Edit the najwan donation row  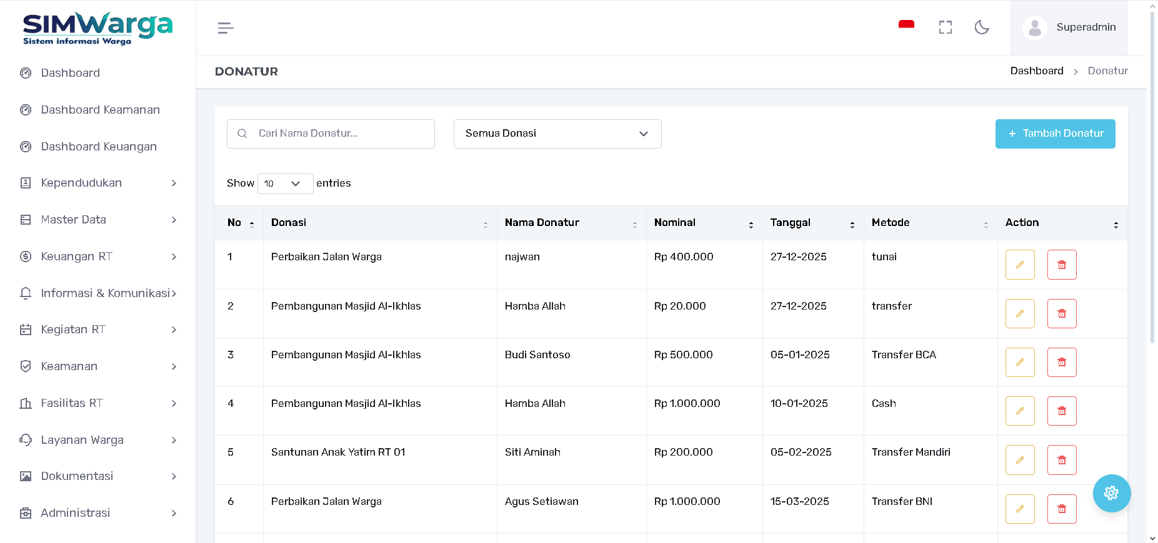[x=1019, y=265]
